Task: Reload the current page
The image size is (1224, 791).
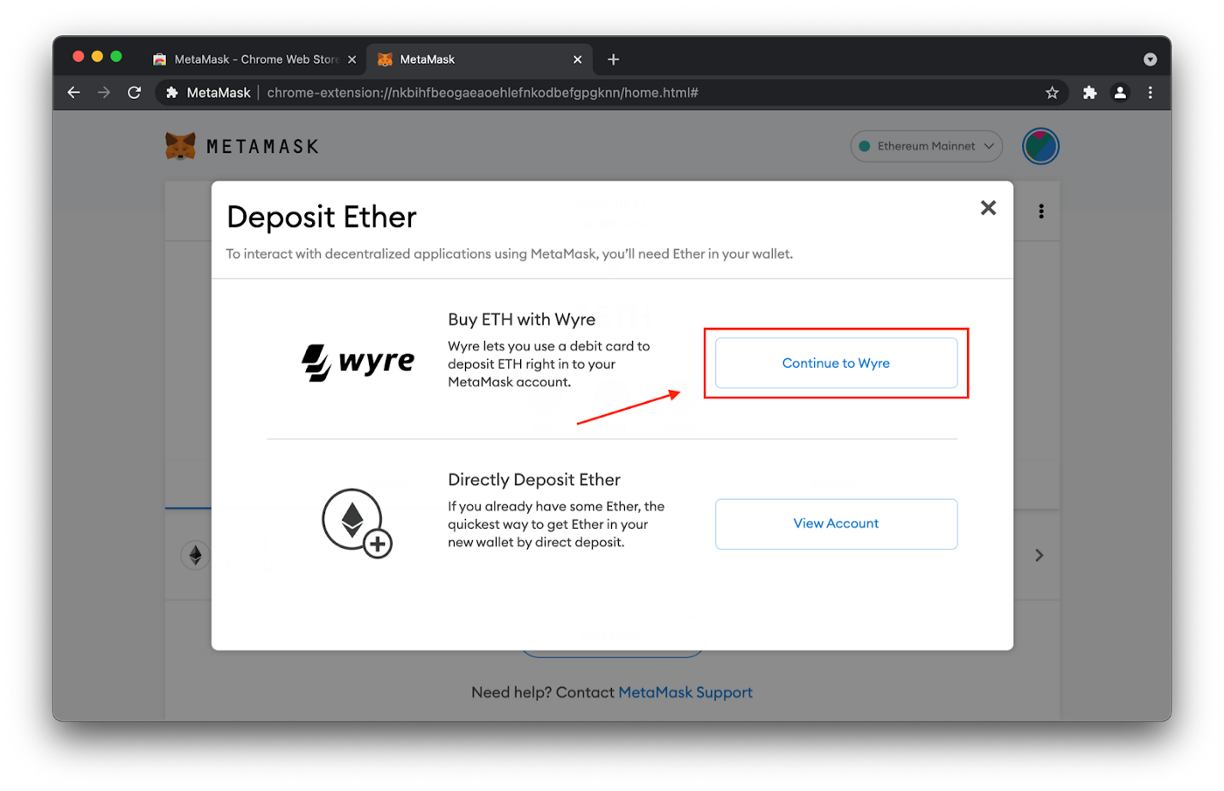Action: (134, 93)
